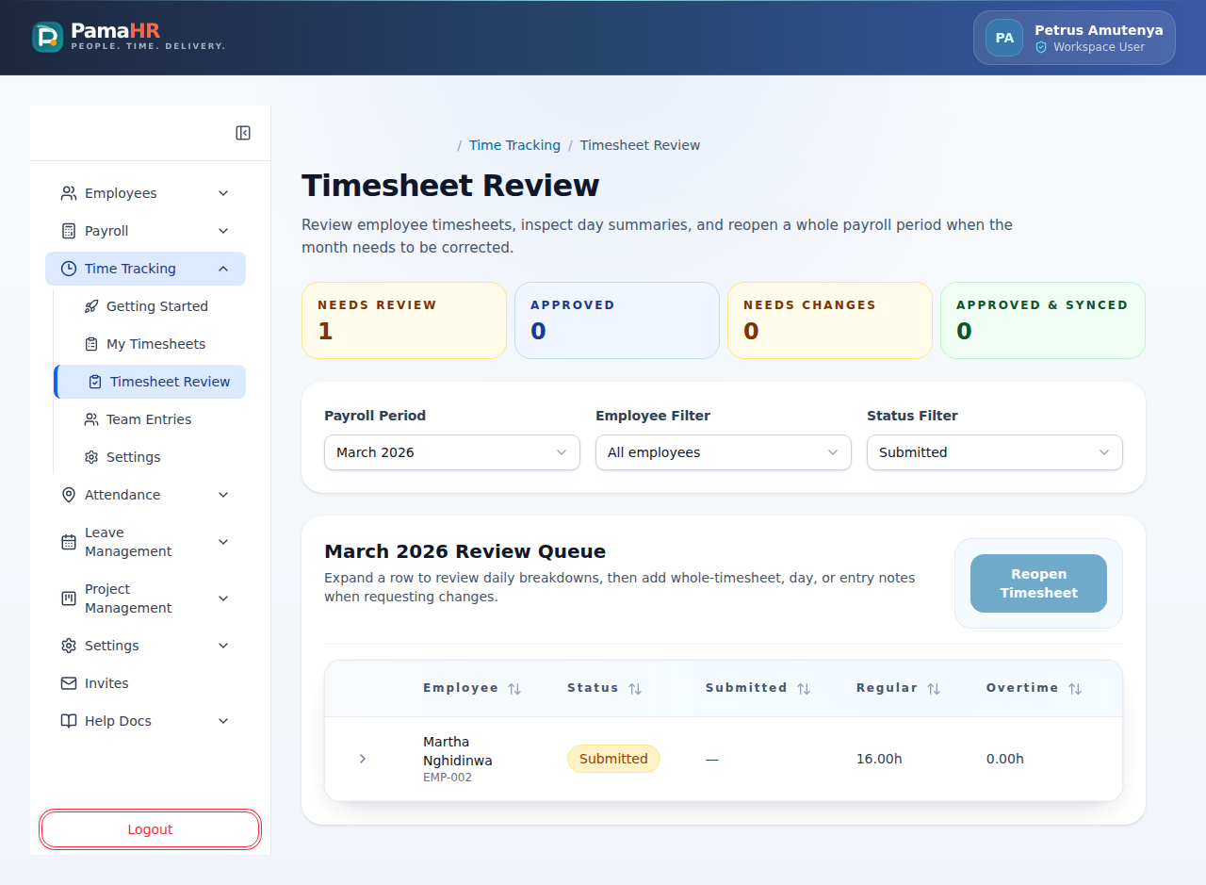Viewport: 1206px width, 885px height.
Task: Click the Payroll calculator icon
Action: 69,231
